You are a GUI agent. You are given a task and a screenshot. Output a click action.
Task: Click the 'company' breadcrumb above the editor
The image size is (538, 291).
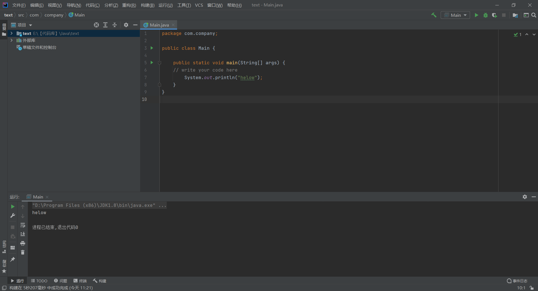tap(54, 15)
